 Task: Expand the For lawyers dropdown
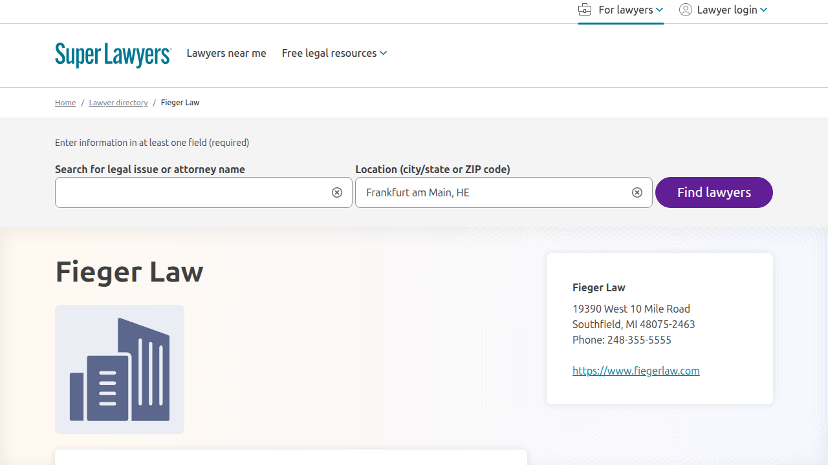pyautogui.click(x=621, y=10)
